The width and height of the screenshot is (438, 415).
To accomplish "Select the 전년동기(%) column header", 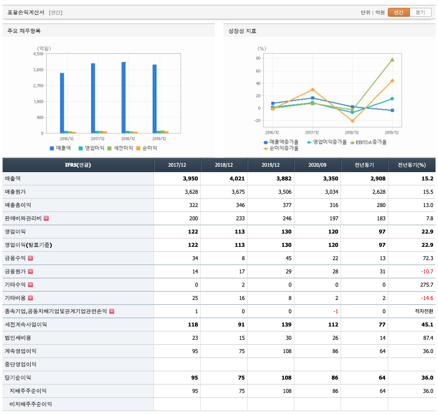I will pos(412,165).
